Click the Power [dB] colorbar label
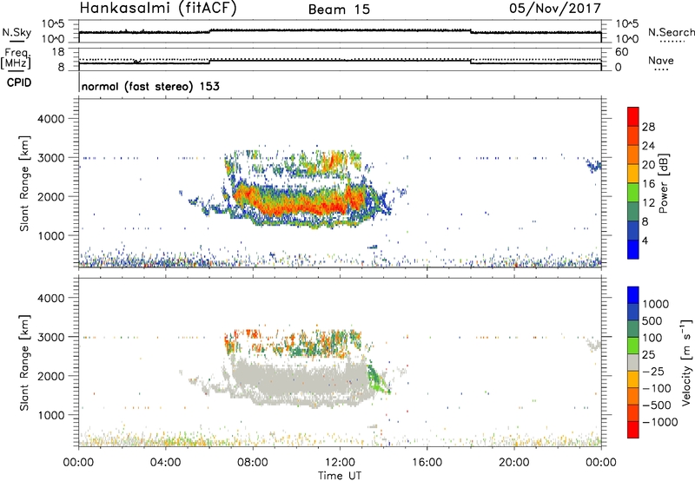The width and height of the screenshot is (695, 481). (663, 183)
